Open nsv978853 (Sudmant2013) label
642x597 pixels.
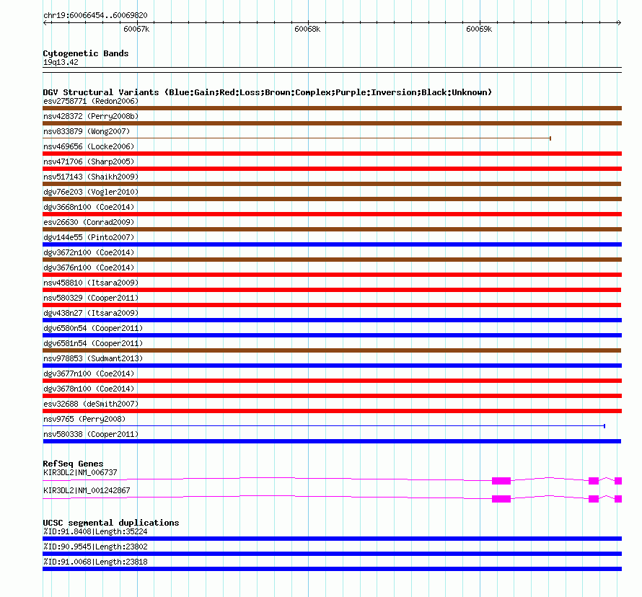(x=93, y=358)
